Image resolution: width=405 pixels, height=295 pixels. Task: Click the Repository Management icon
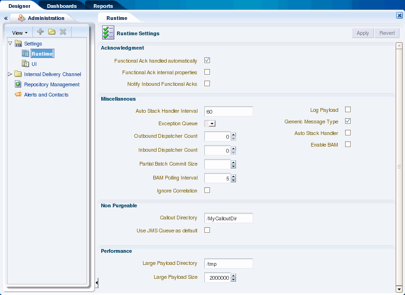coord(18,84)
